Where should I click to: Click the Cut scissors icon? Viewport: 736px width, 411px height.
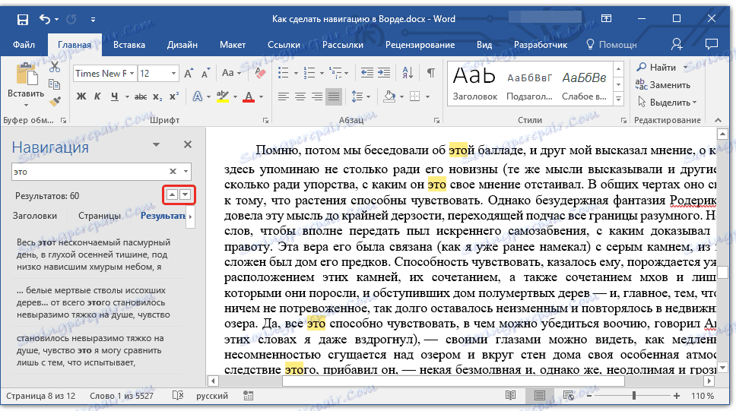[54, 68]
